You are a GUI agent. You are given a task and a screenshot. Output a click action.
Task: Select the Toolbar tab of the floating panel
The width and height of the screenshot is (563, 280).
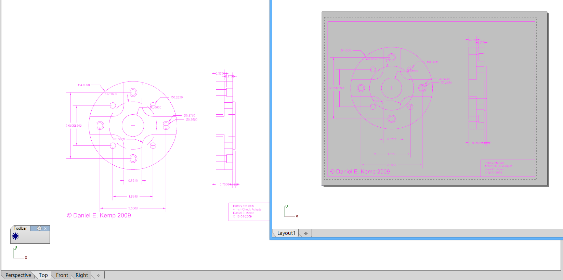pyautogui.click(x=20, y=228)
